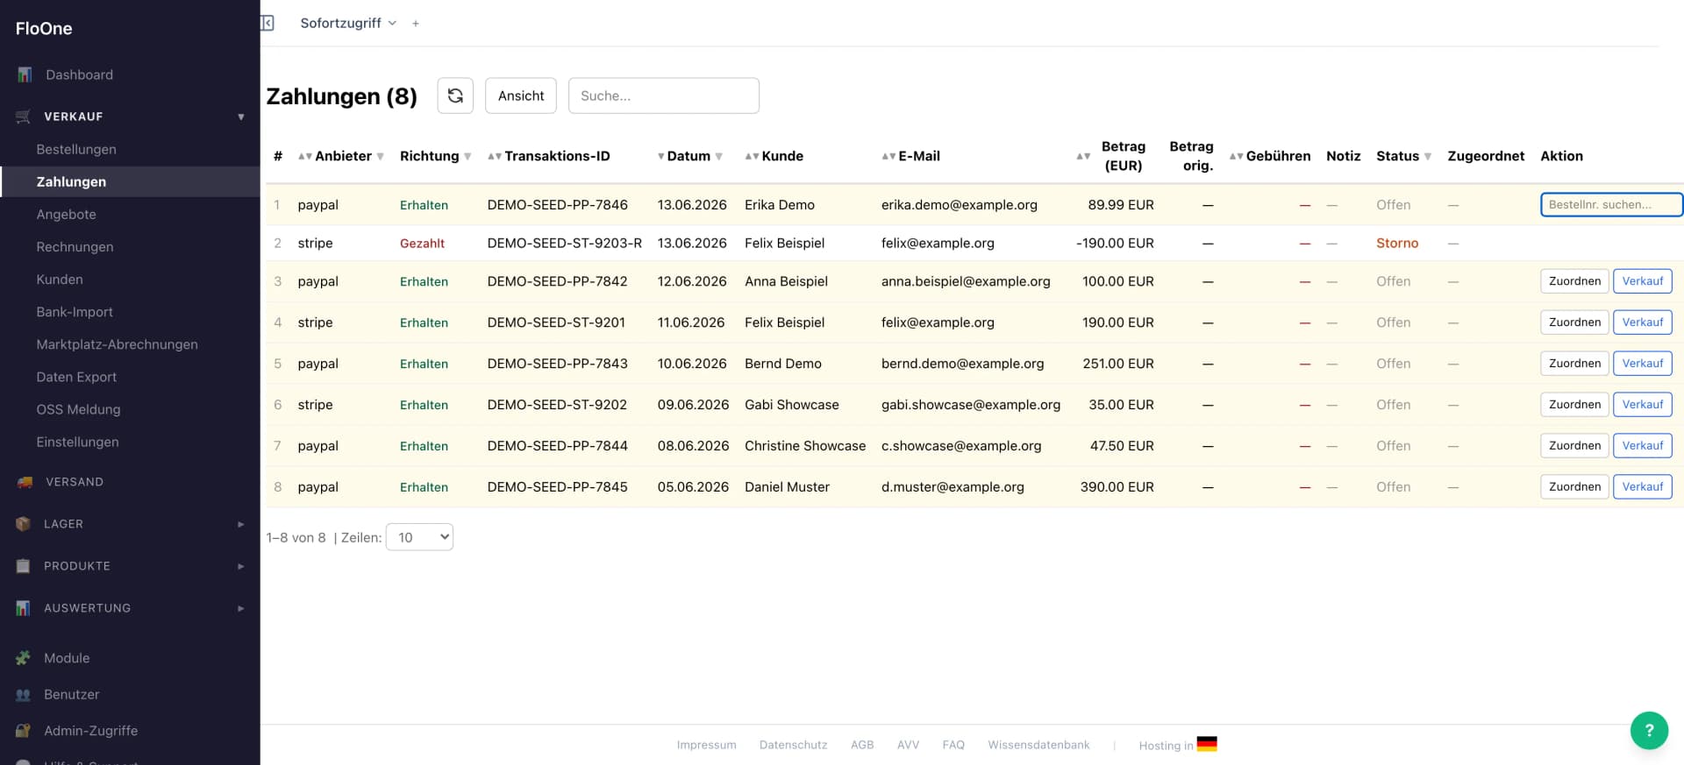The height and width of the screenshot is (765, 1684).
Task: Open Bank-Import in the sidebar
Action: (x=75, y=312)
